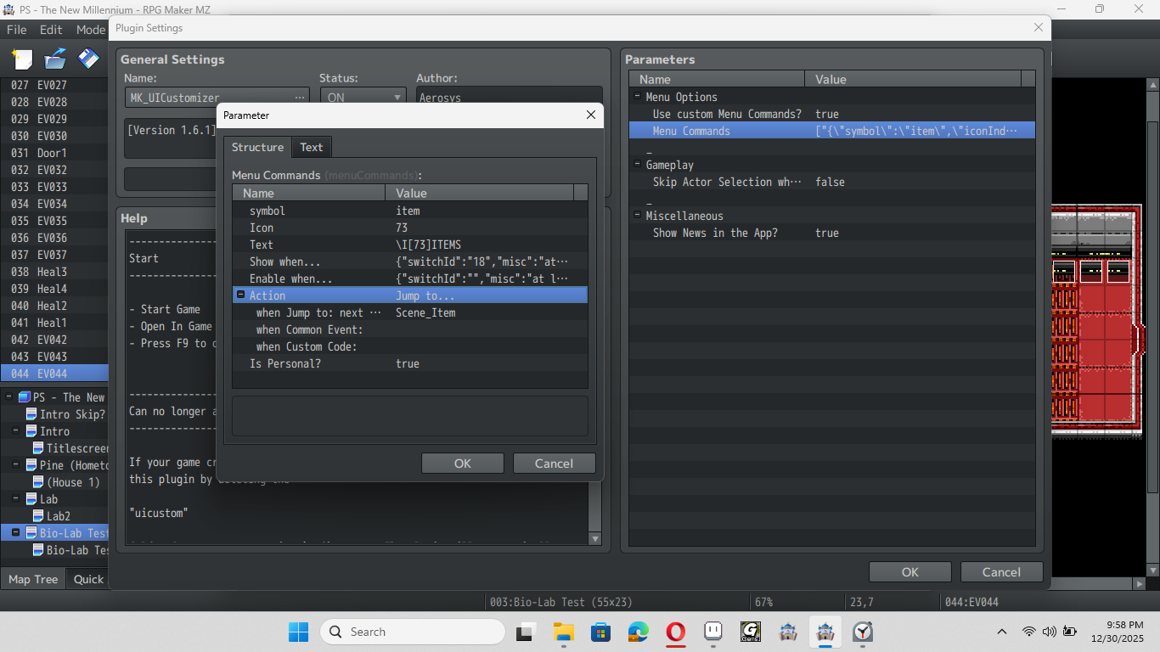Click the Intro Skip? map icon
This screenshot has width=1160, height=652.
[31, 414]
